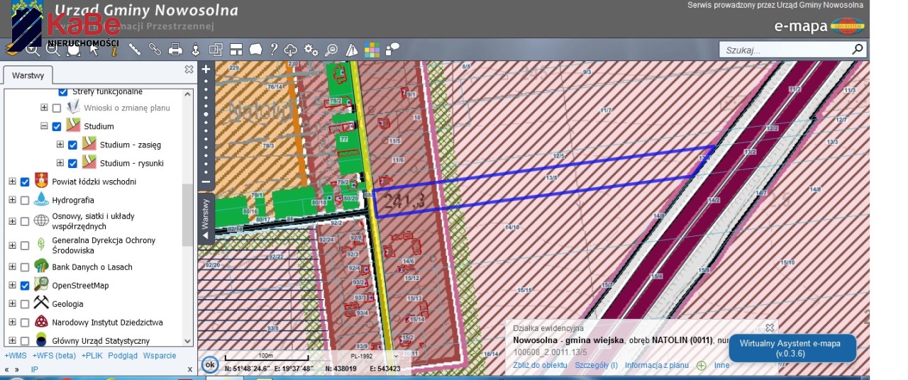The height and width of the screenshot is (380, 908).
Task: Uncheck the OpenStreetMap layer
Action: [x=25, y=286]
